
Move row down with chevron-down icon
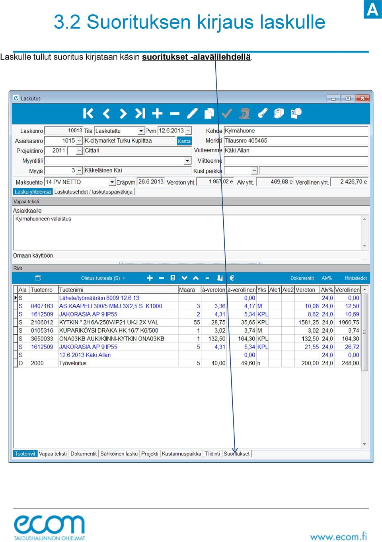184,278
